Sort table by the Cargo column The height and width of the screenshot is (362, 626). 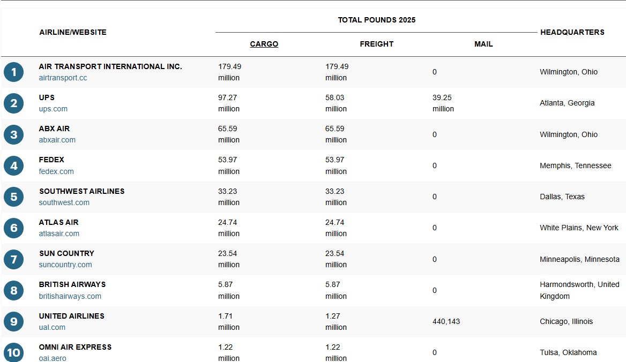264,44
